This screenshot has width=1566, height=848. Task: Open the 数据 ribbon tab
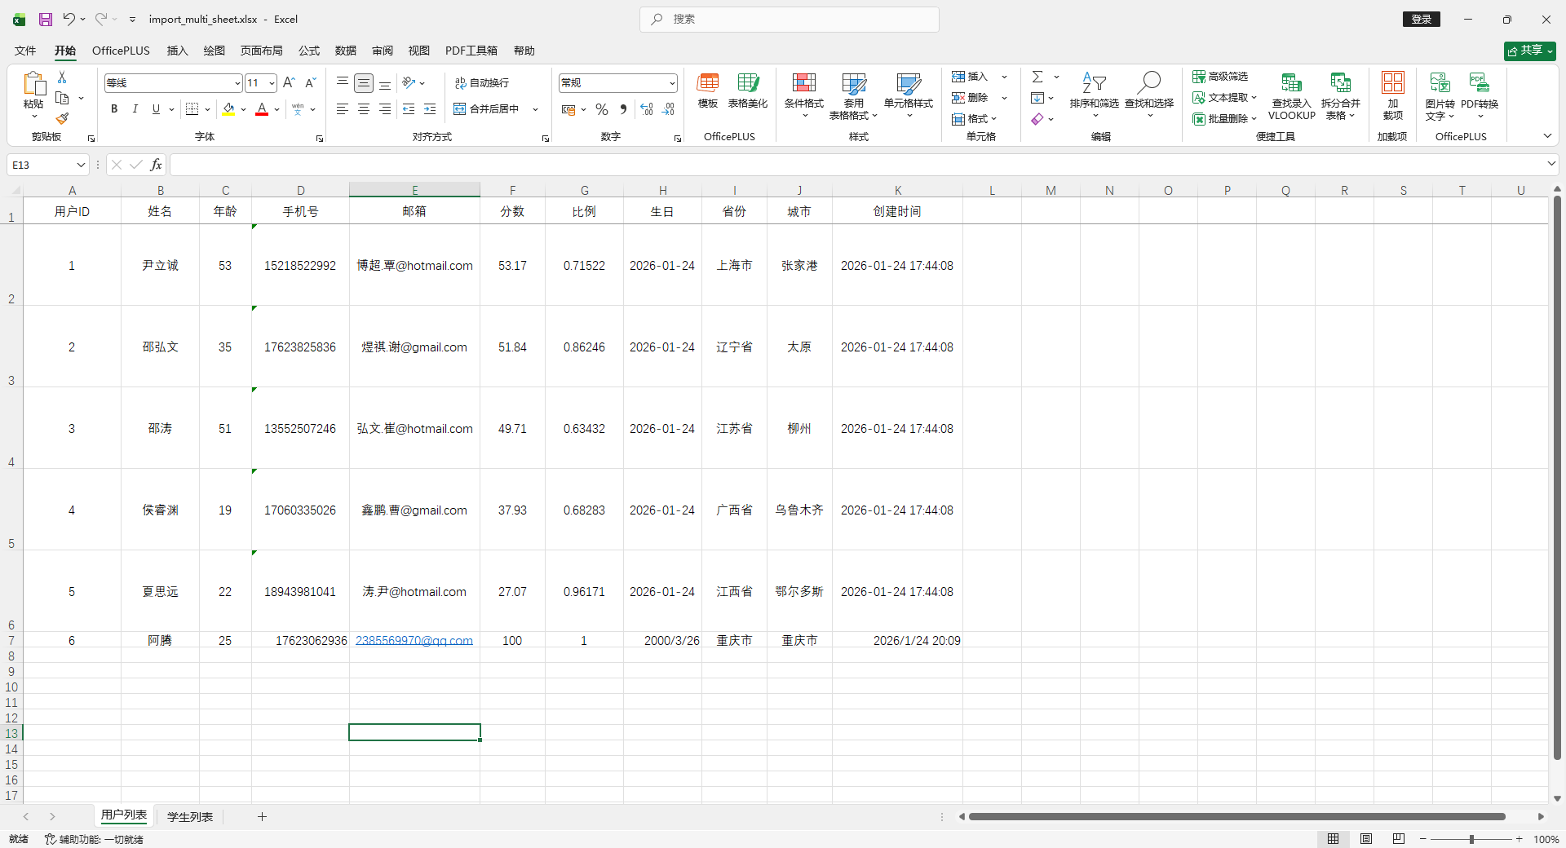(345, 51)
